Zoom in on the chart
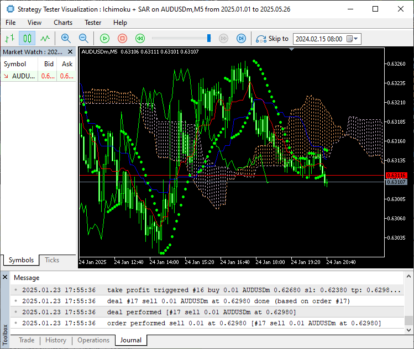Image resolution: width=414 pixels, height=349 pixels. coord(66,39)
